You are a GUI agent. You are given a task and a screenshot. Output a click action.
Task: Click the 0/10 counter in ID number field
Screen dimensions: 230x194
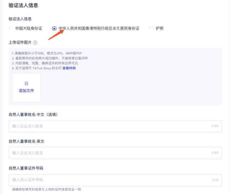pyautogui.click(x=215, y=180)
